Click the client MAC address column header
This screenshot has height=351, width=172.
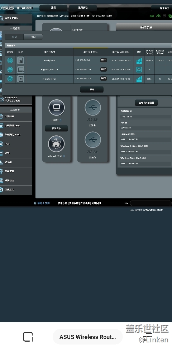[121, 52]
